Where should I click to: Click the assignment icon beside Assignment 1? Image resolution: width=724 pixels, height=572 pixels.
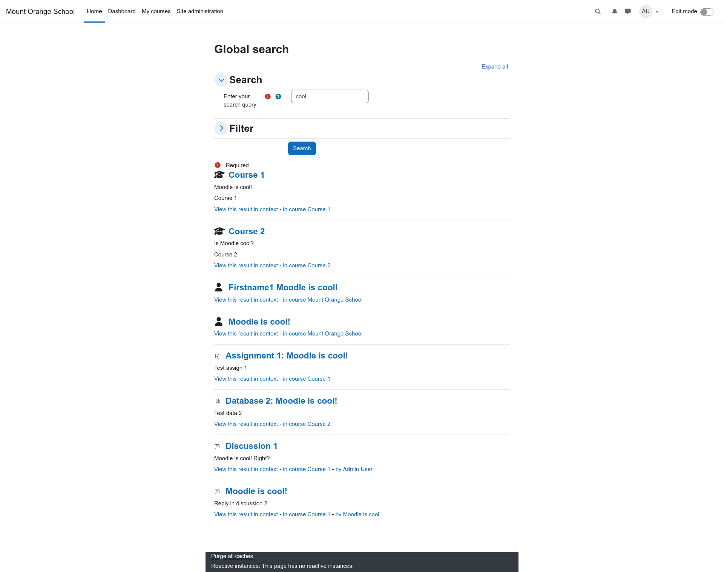[x=217, y=356]
